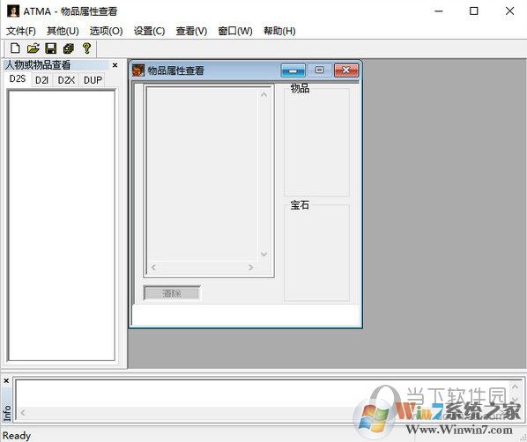Switch to the D2X tab
Image resolution: width=527 pixels, height=442 pixels.
coord(66,80)
